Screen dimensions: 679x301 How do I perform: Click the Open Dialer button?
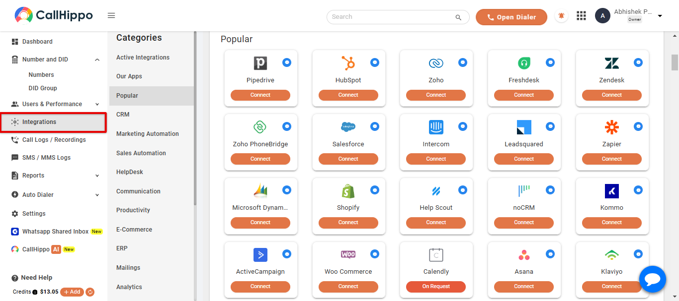point(511,17)
